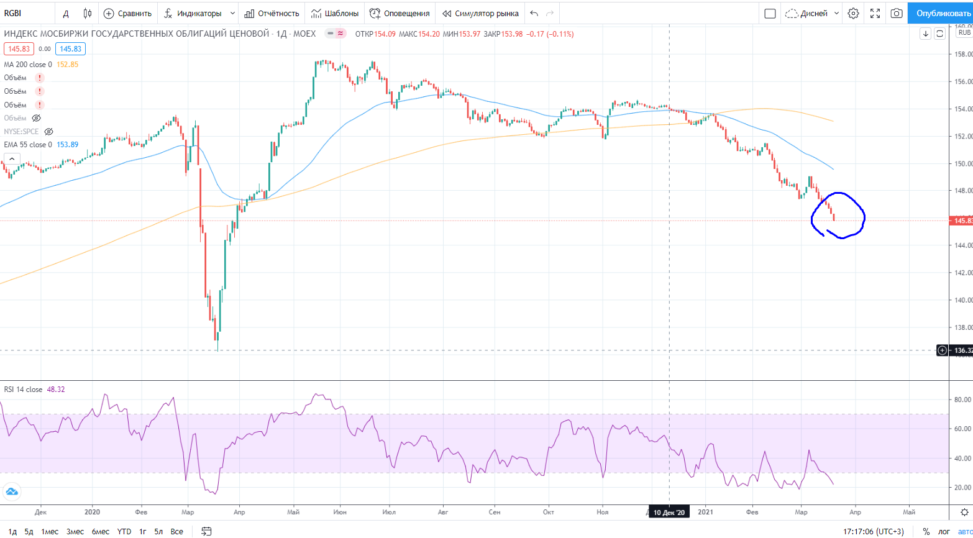Open the Дисней layout dropdown arrow
The width and height of the screenshot is (973, 538).
pyautogui.click(x=836, y=13)
